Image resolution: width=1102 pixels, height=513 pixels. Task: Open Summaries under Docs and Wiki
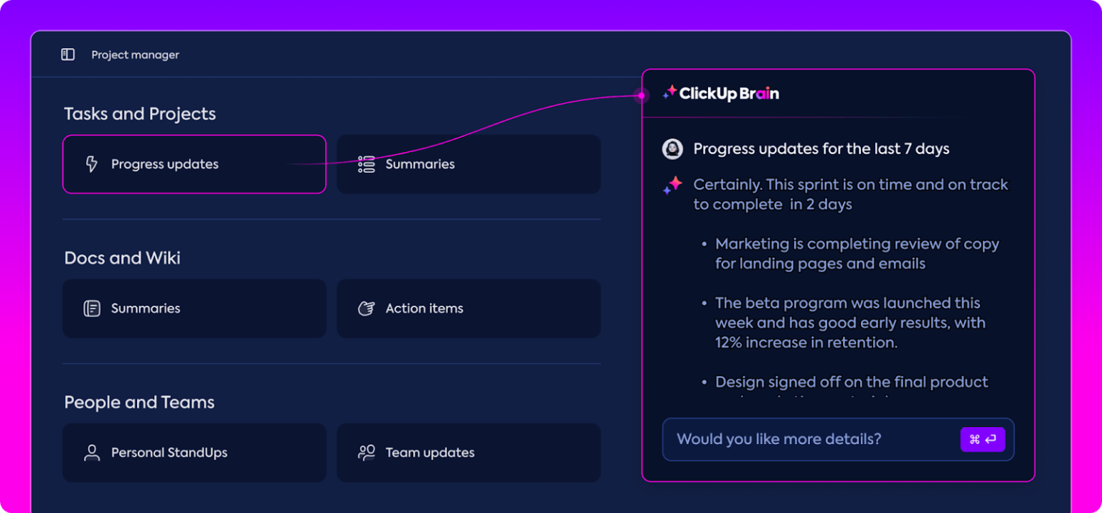(194, 309)
